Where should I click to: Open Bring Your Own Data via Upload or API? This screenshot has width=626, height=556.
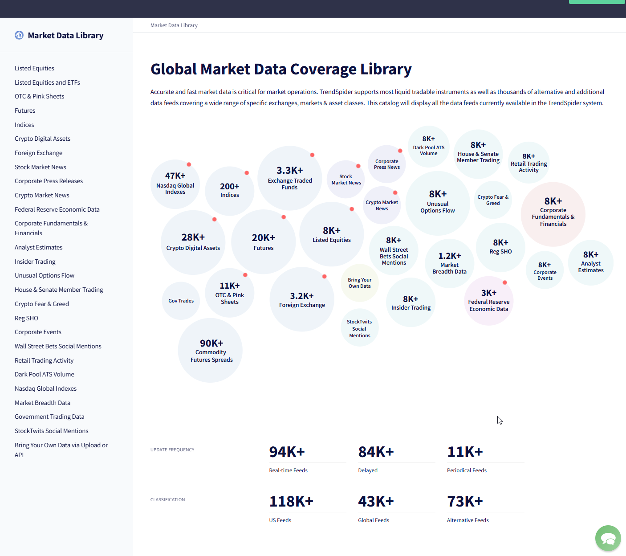coord(61,450)
